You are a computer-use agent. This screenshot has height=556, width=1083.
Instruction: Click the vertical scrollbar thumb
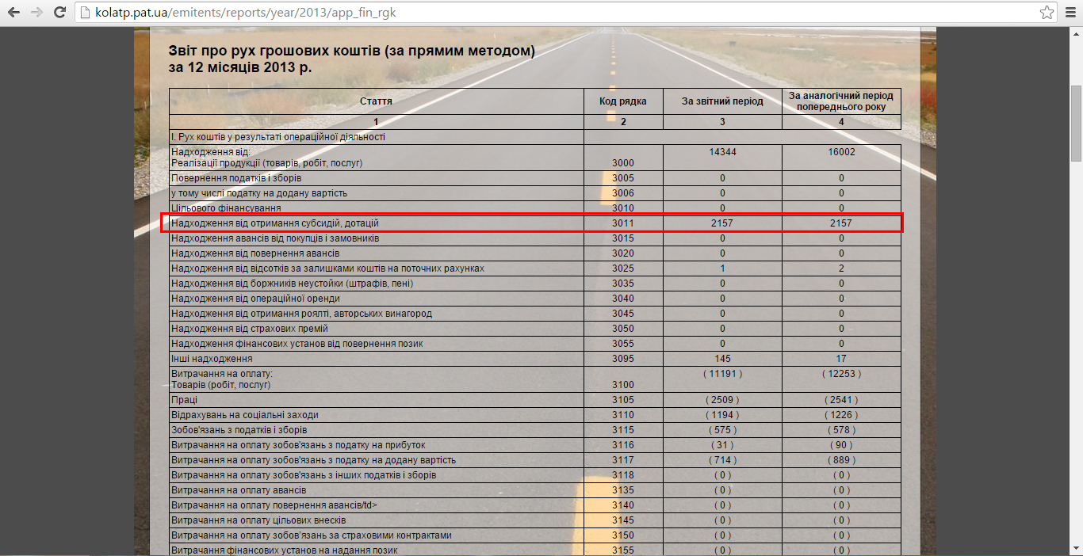tap(1076, 123)
